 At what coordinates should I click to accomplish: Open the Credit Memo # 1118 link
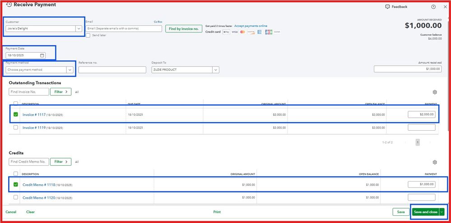pos(39,185)
